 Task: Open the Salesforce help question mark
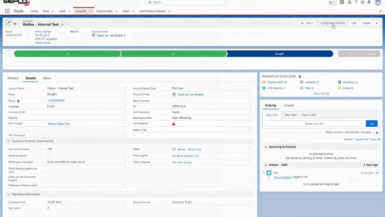pos(356,2)
